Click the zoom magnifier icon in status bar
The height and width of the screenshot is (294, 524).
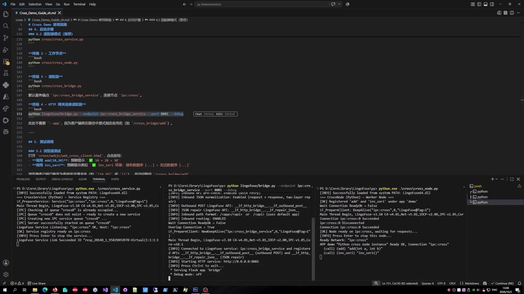tap(376, 283)
